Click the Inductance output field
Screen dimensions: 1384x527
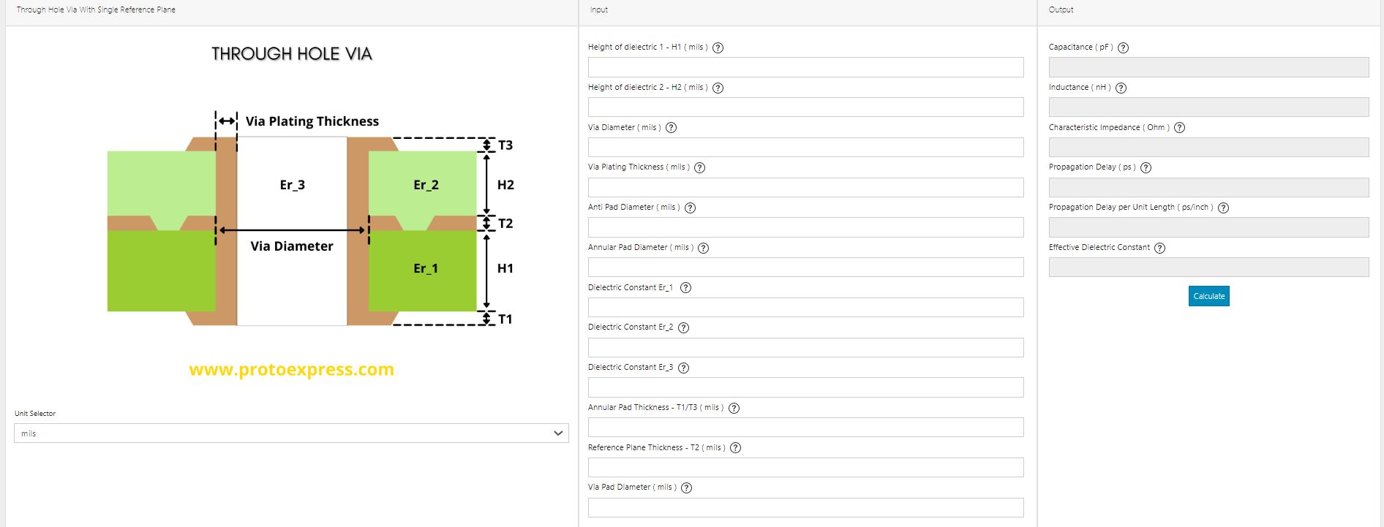(x=1208, y=107)
